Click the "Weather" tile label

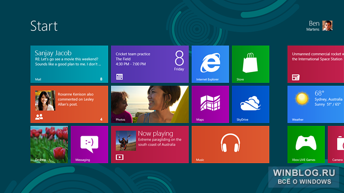(x=298, y=120)
